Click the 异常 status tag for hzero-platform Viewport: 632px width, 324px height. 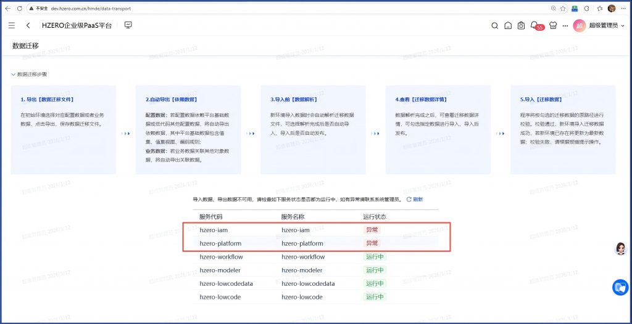click(372, 243)
